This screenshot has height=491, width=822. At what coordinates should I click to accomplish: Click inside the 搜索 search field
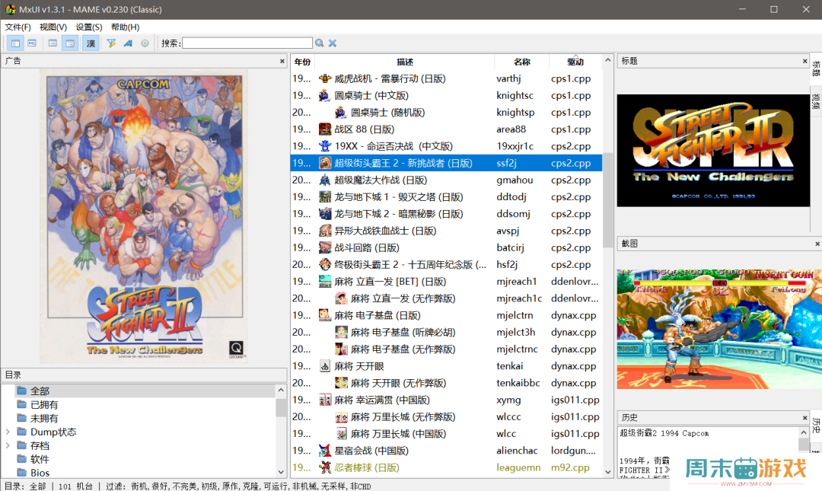247,43
